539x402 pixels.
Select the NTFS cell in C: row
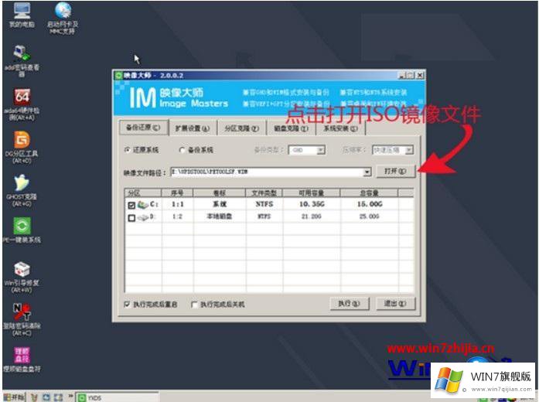pyautogui.click(x=264, y=204)
